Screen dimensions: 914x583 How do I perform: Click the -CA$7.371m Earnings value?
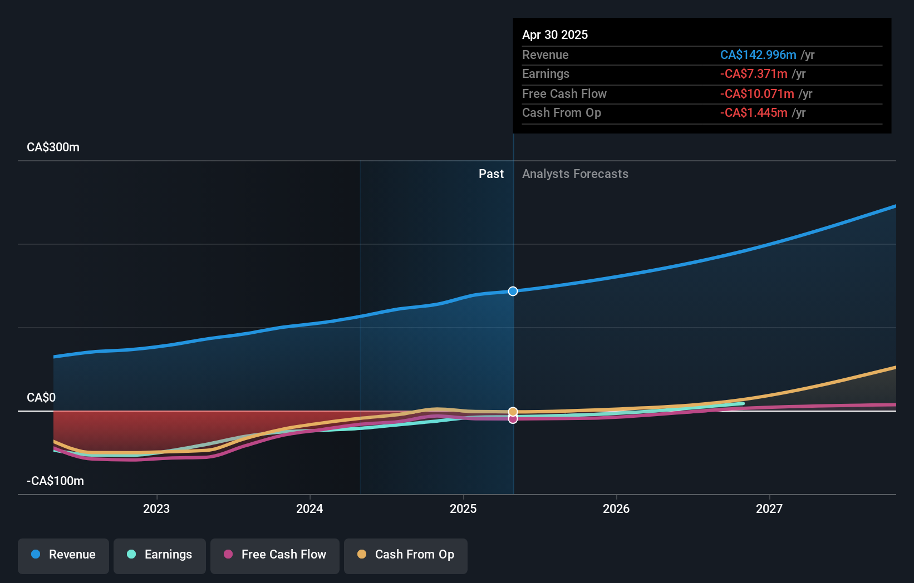click(755, 73)
